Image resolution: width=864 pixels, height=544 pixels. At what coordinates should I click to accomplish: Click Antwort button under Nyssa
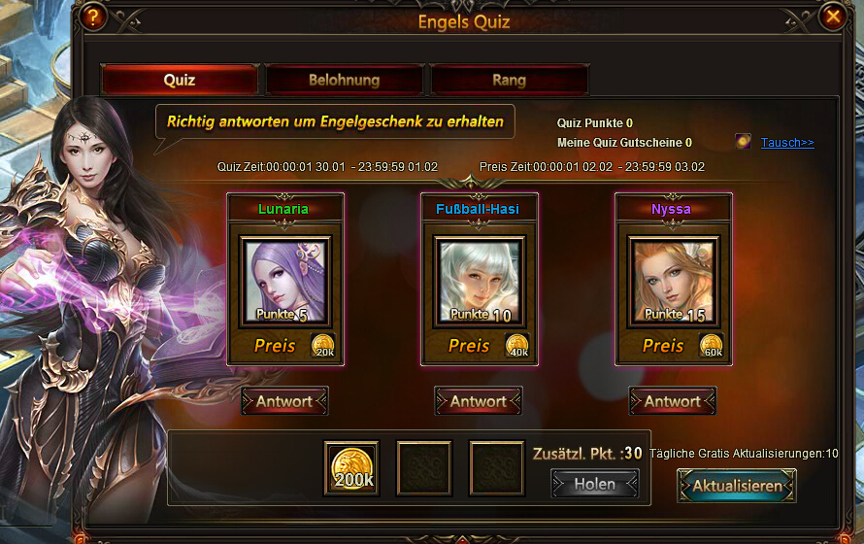coord(672,400)
